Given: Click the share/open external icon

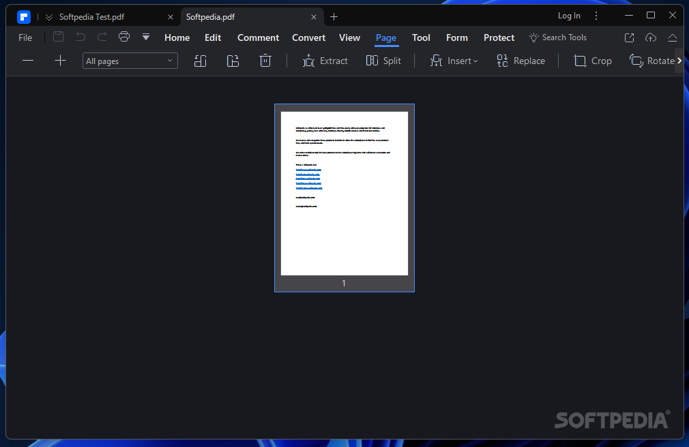Looking at the screenshot, I should tap(629, 37).
